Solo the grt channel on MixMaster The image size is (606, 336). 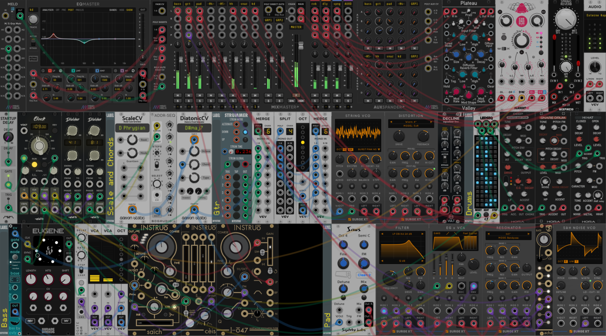pyautogui.click(x=189, y=101)
